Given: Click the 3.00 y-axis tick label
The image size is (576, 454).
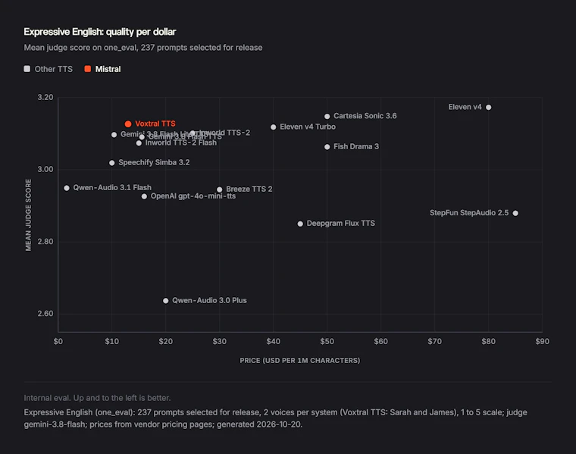Looking at the screenshot, I should 45,169.
